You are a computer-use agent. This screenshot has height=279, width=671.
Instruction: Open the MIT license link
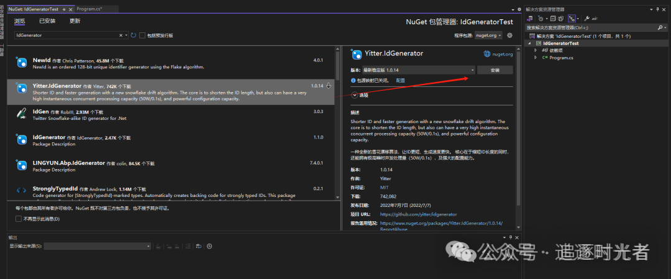point(384,188)
